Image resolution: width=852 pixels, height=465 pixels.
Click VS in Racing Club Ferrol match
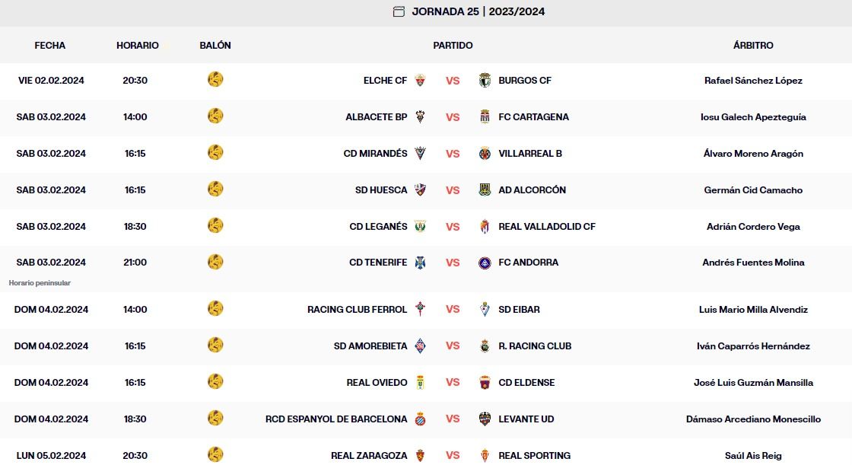453,310
